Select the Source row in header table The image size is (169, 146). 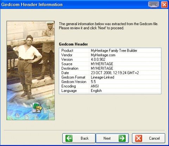point(110,64)
